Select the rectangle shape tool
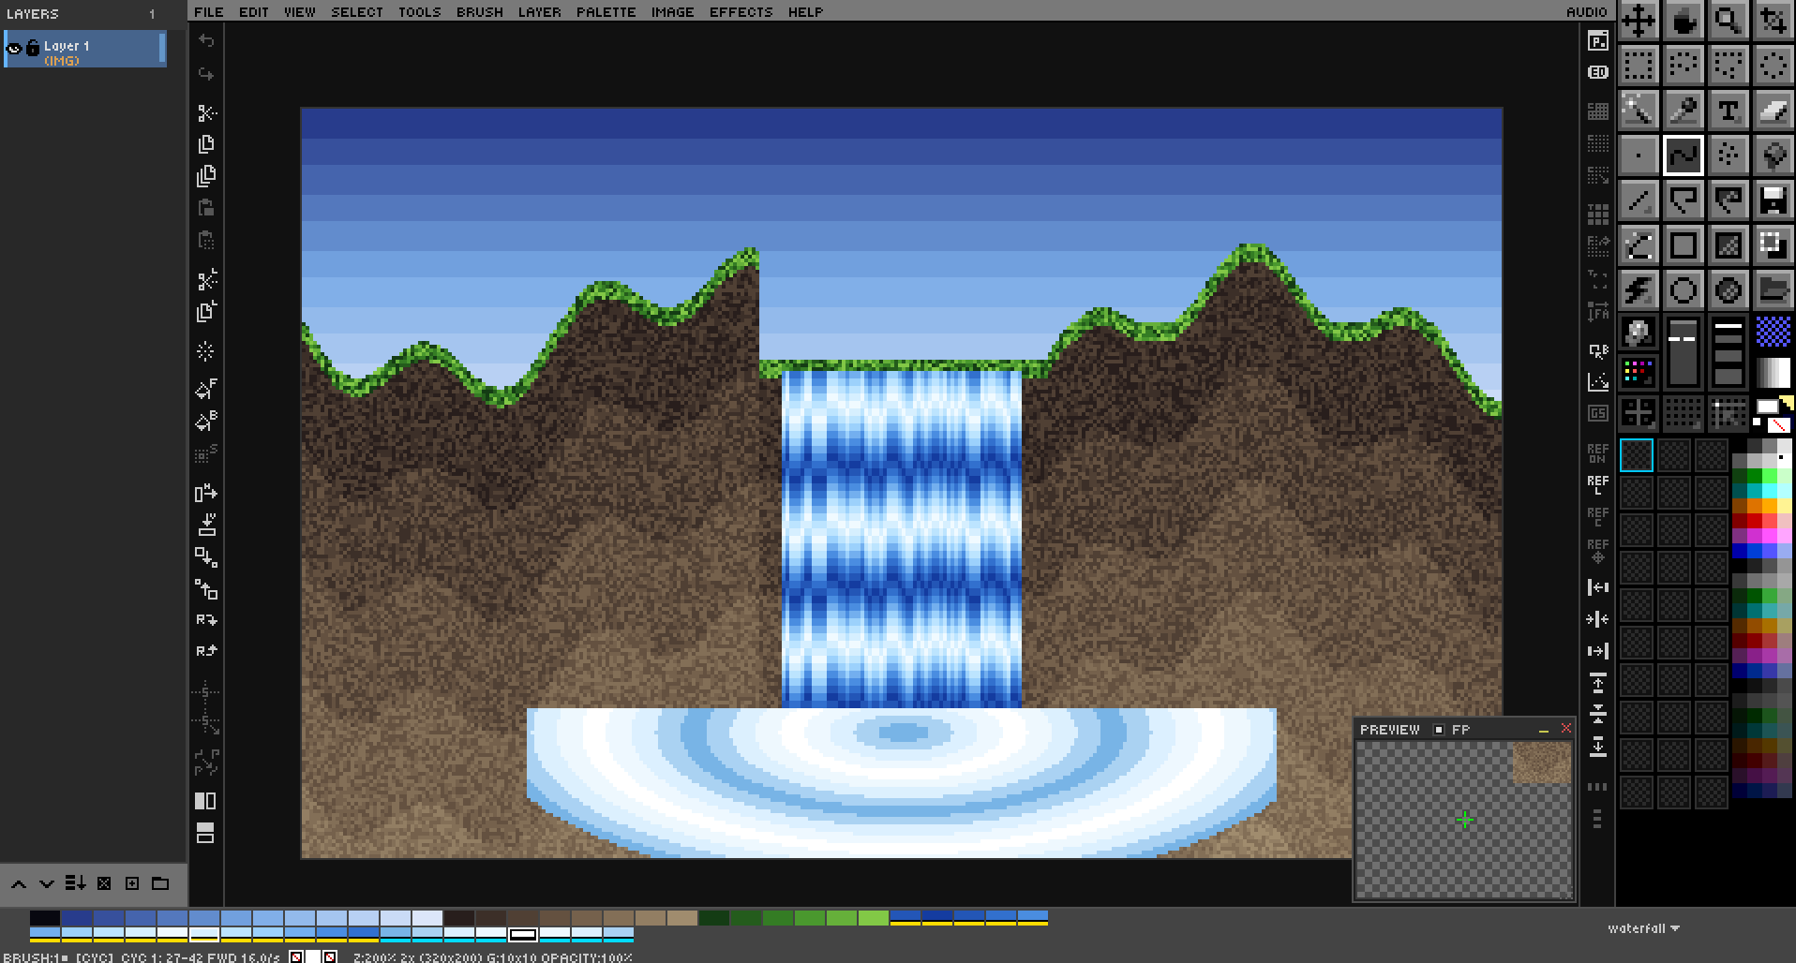This screenshot has width=1796, height=963. 1683,244
